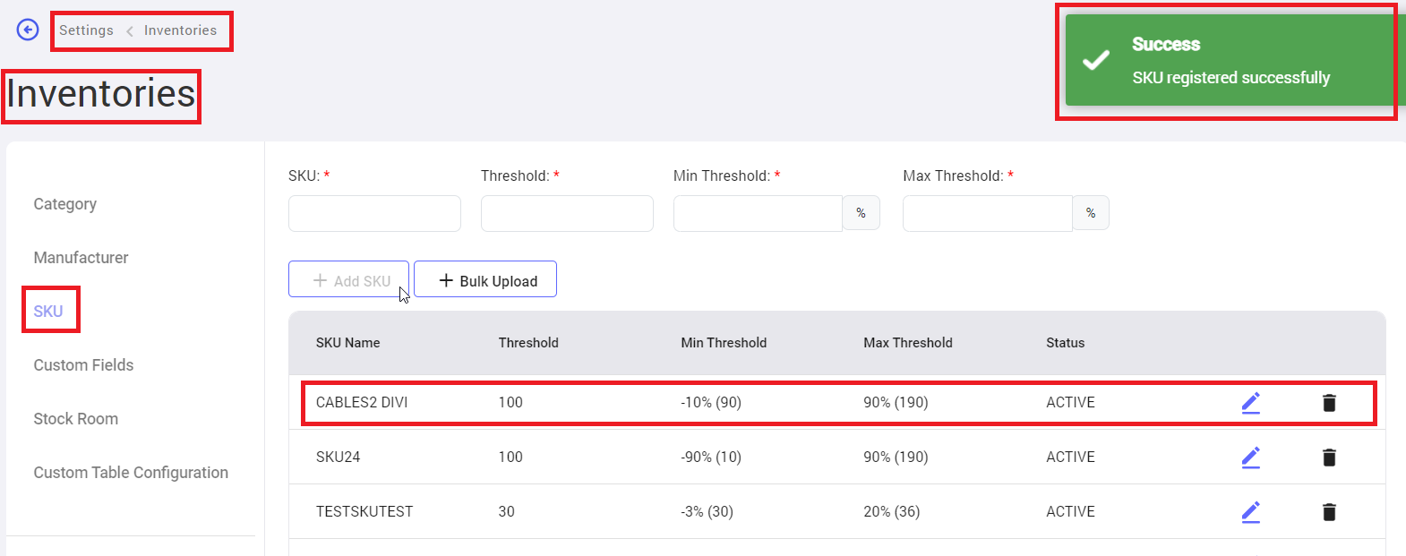The height and width of the screenshot is (556, 1406).
Task: Focus the SKU name input field
Action: click(374, 213)
